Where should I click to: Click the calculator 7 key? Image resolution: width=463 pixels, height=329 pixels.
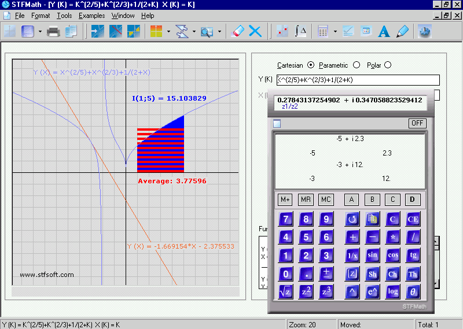(285, 219)
